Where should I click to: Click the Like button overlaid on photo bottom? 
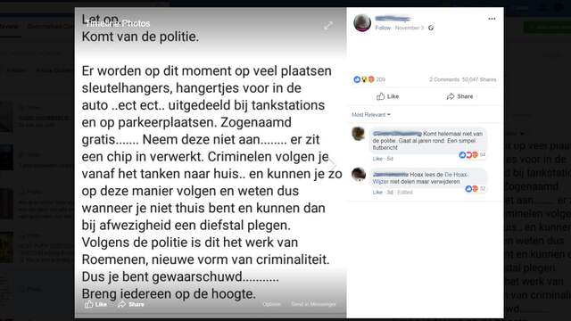click(x=95, y=304)
